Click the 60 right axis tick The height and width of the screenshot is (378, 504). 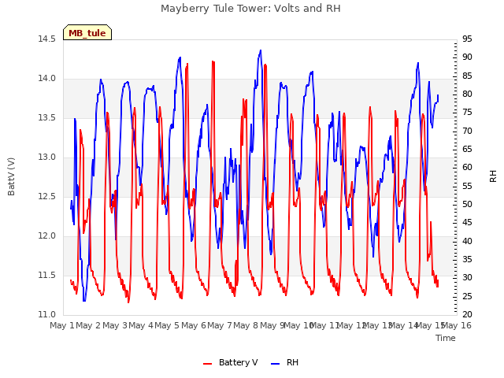(x=467, y=168)
